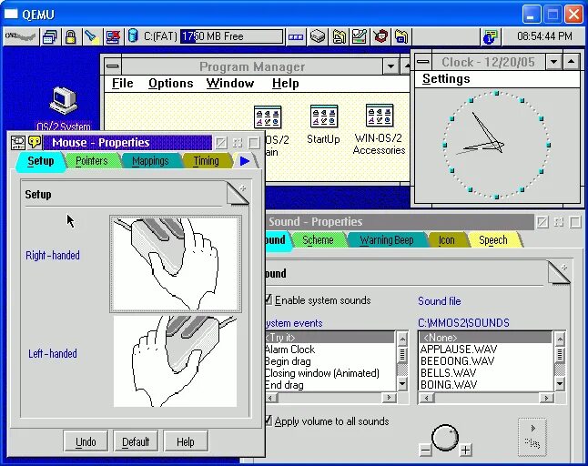588x466 pixels.
Task: Click the padlock Lockup icon
Action: coord(70,36)
